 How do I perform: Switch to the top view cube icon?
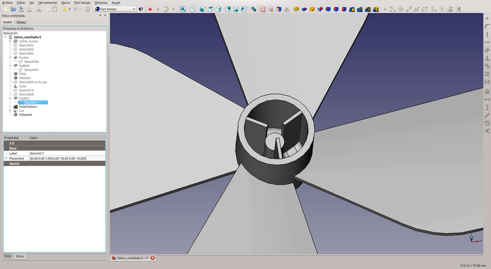210,9
